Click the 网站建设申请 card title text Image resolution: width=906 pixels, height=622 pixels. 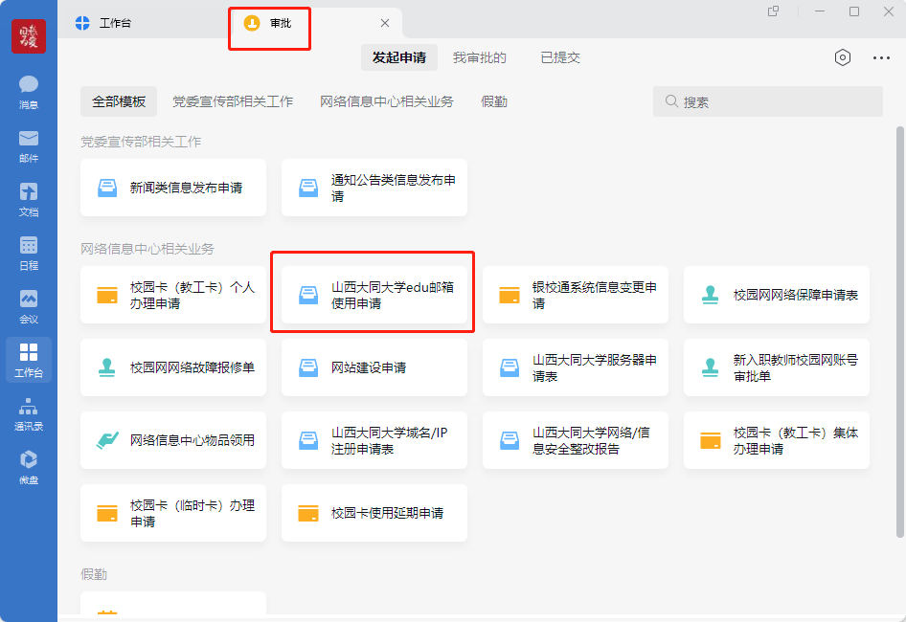pos(369,367)
